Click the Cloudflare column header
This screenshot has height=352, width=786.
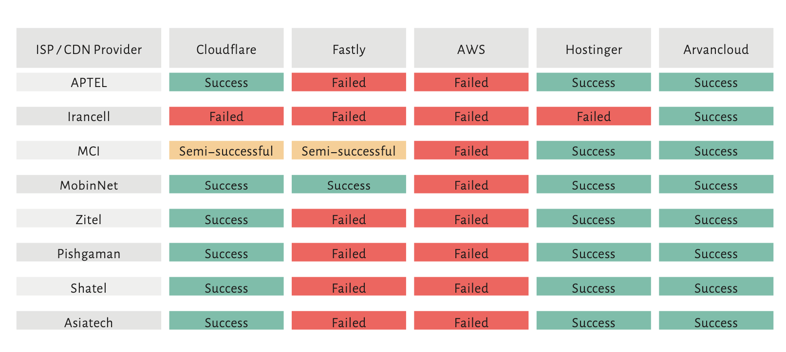tap(226, 49)
